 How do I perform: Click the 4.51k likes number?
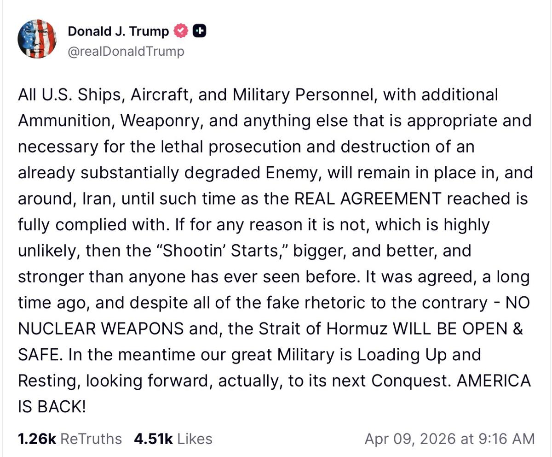(153, 439)
